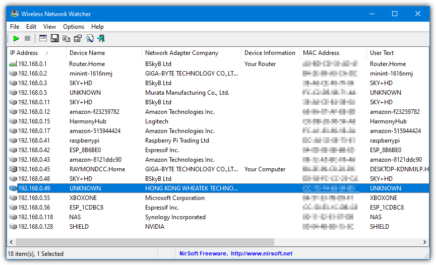Click device icon beside 192.168.0.11
436x265 pixels.
pos(13,102)
